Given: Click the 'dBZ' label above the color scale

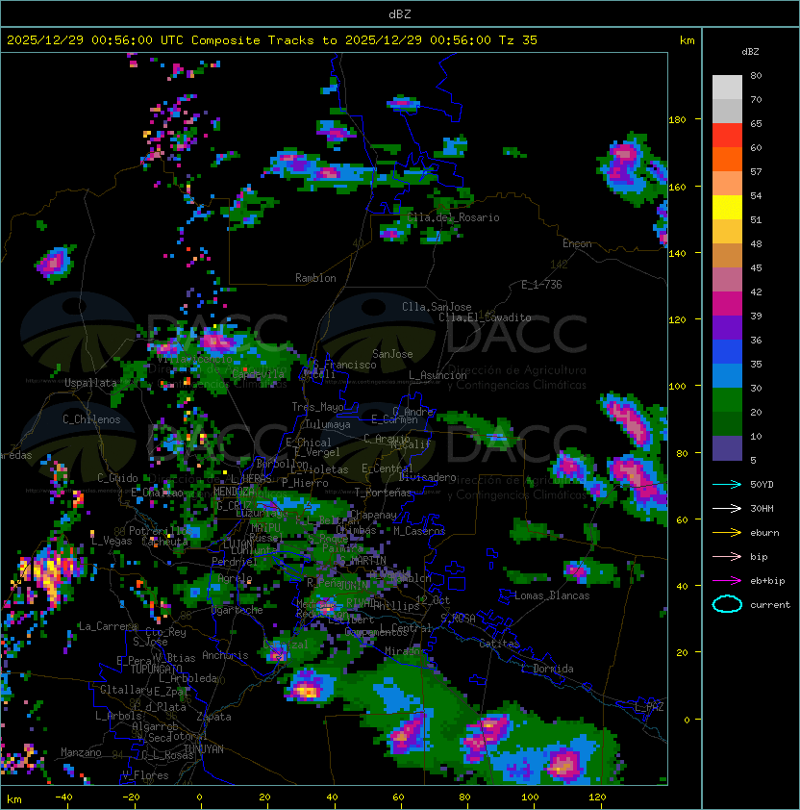Looking at the screenshot, I should [x=750, y=52].
